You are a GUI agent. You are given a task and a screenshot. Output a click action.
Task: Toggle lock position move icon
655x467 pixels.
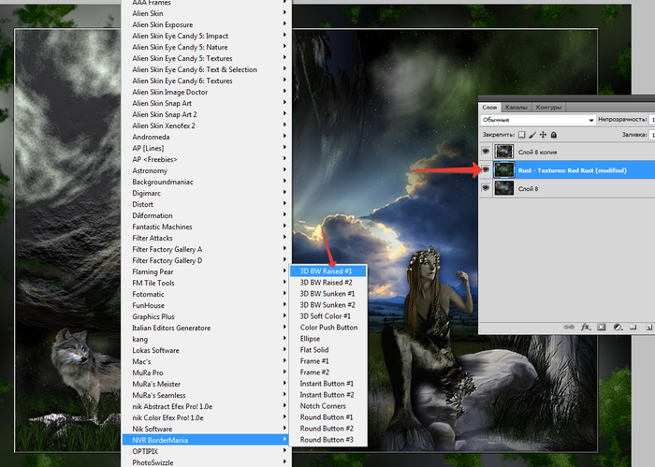[543, 135]
